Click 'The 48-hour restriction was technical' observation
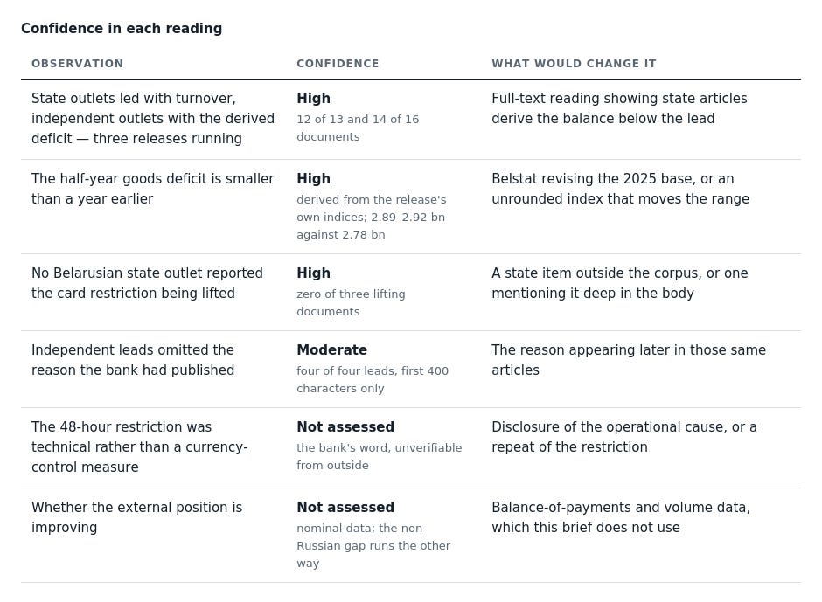Viewport: 822px width, 602px height. [x=139, y=447]
